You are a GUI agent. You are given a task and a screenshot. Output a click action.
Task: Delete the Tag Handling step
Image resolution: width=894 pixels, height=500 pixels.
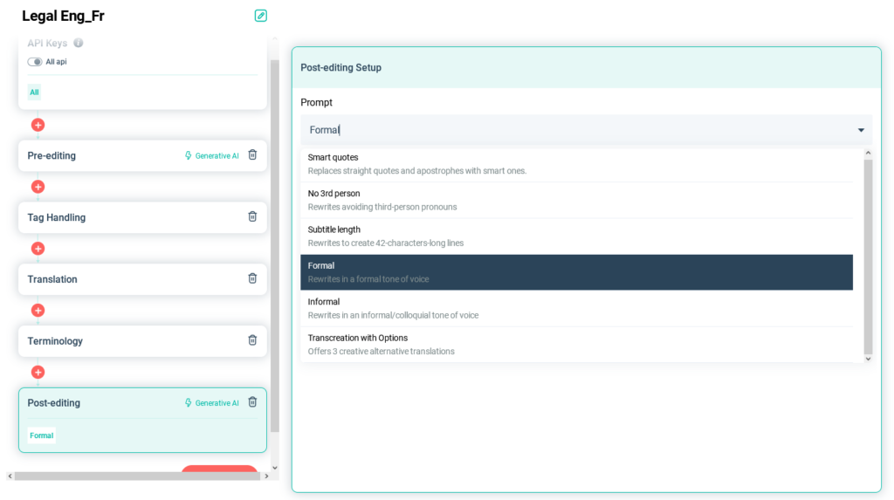point(252,216)
